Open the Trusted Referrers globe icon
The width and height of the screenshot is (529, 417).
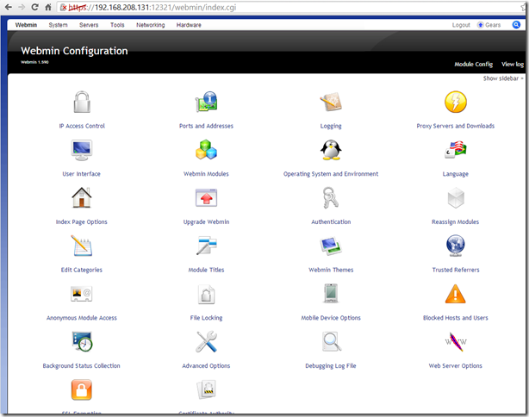[456, 246]
